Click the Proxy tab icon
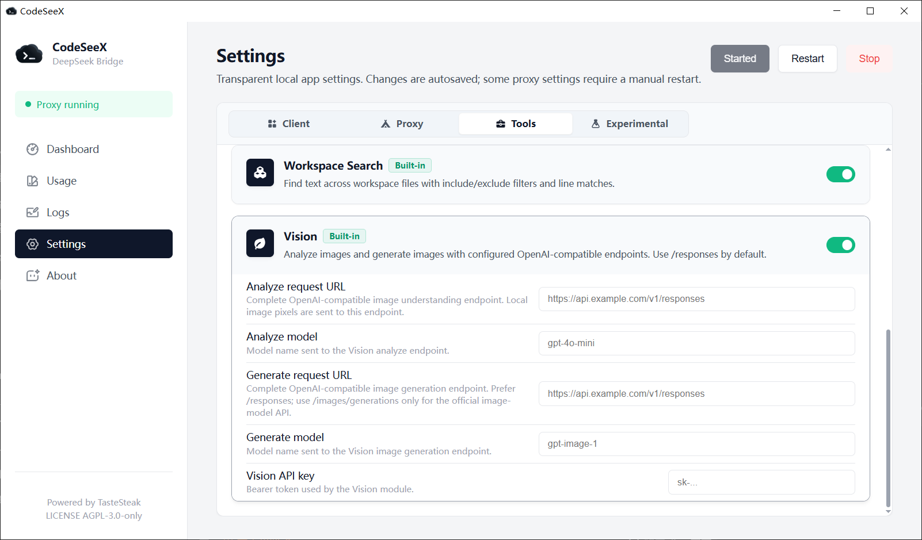Image resolution: width=922 pixels, height=540 pixels. (386, 124)
